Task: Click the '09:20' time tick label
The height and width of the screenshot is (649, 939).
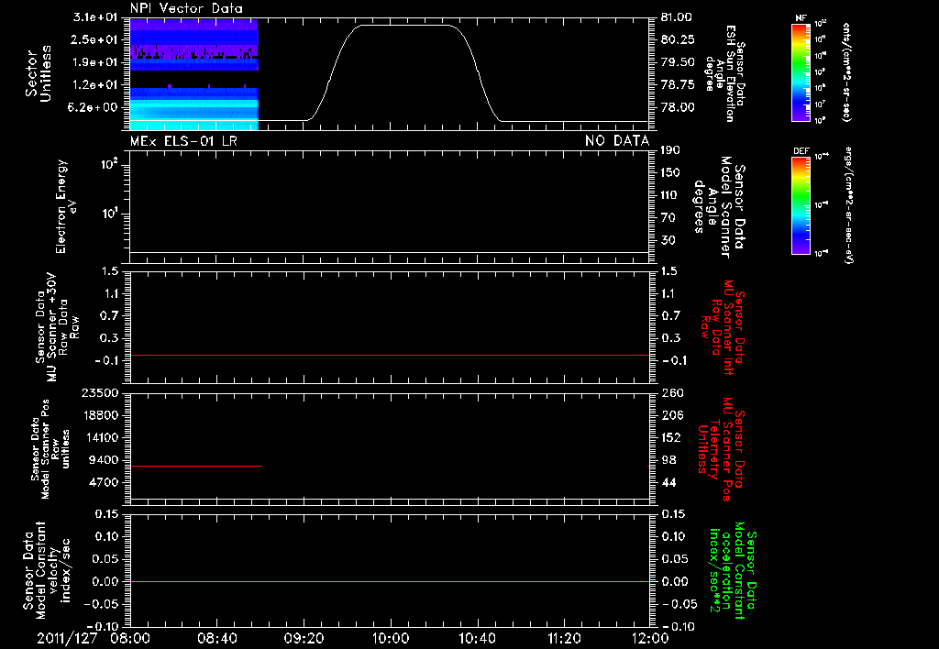Action: coord(304,638)
